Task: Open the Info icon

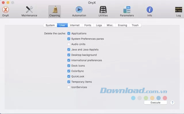Action: pyautogui.click(x=149, y=9)
